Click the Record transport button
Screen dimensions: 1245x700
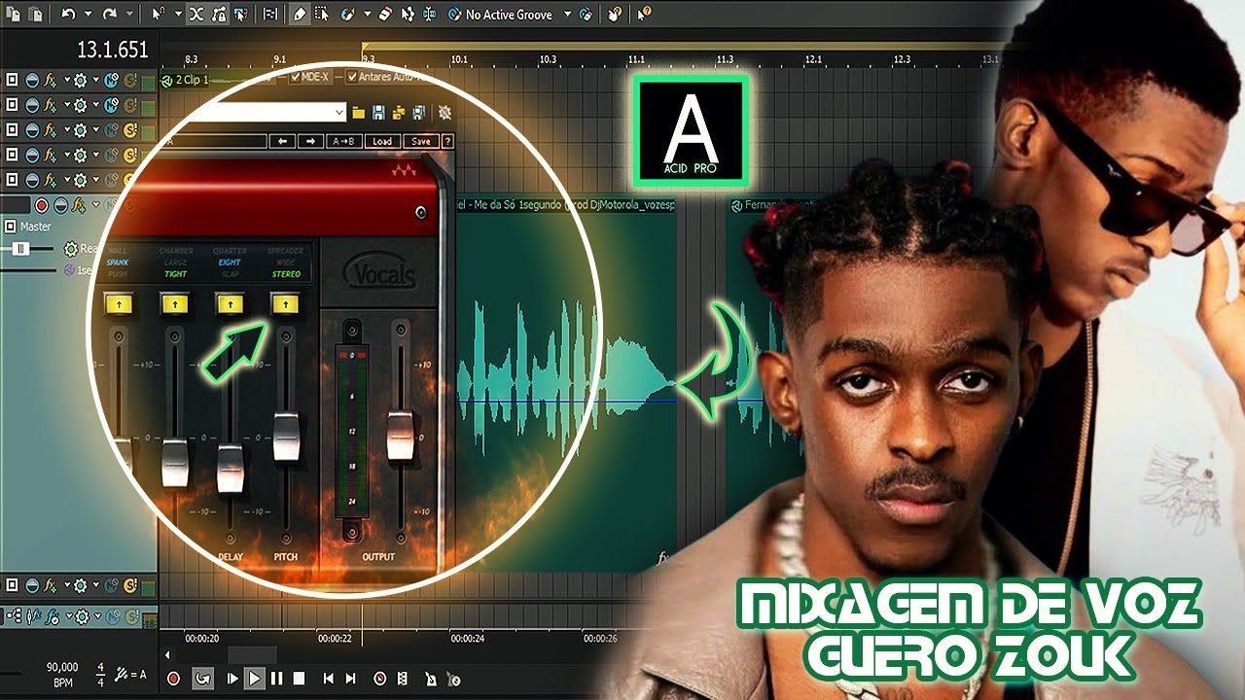coord(173,679)
